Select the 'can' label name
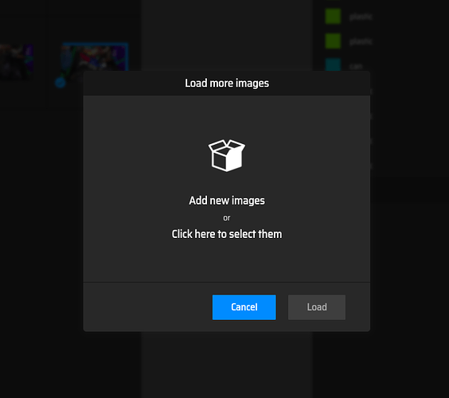 point(356,67)
